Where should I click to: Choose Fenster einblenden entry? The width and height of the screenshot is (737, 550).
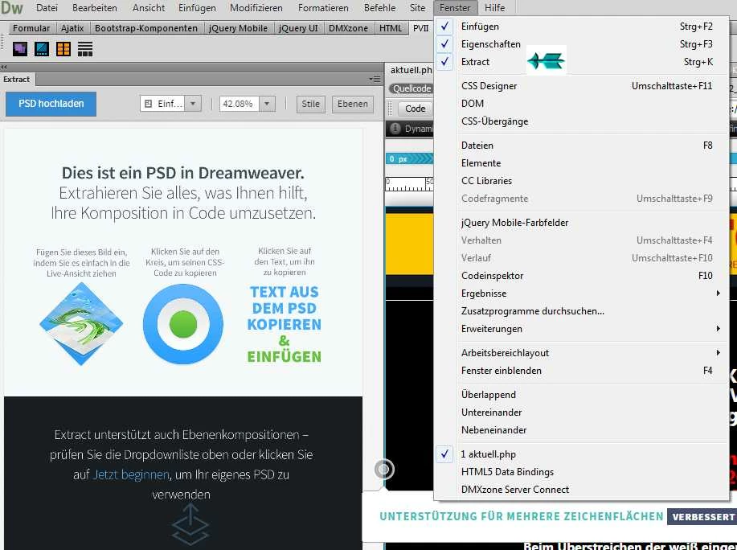click(x=581, y=371)
